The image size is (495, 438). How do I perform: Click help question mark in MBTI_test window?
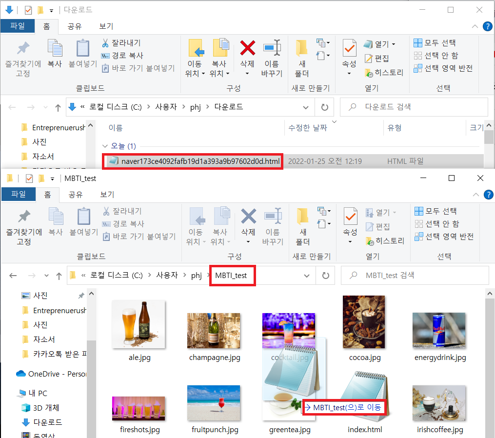[x=488, y=195]
